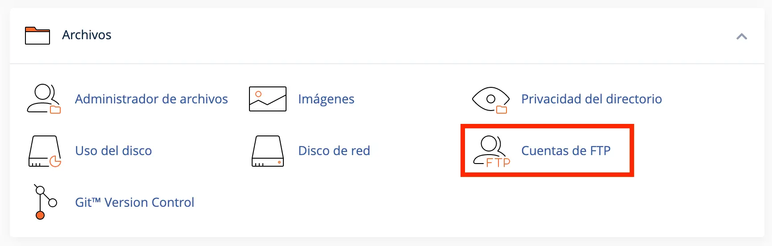Click the orange pie badge on disk usage icon

[55, 161]
